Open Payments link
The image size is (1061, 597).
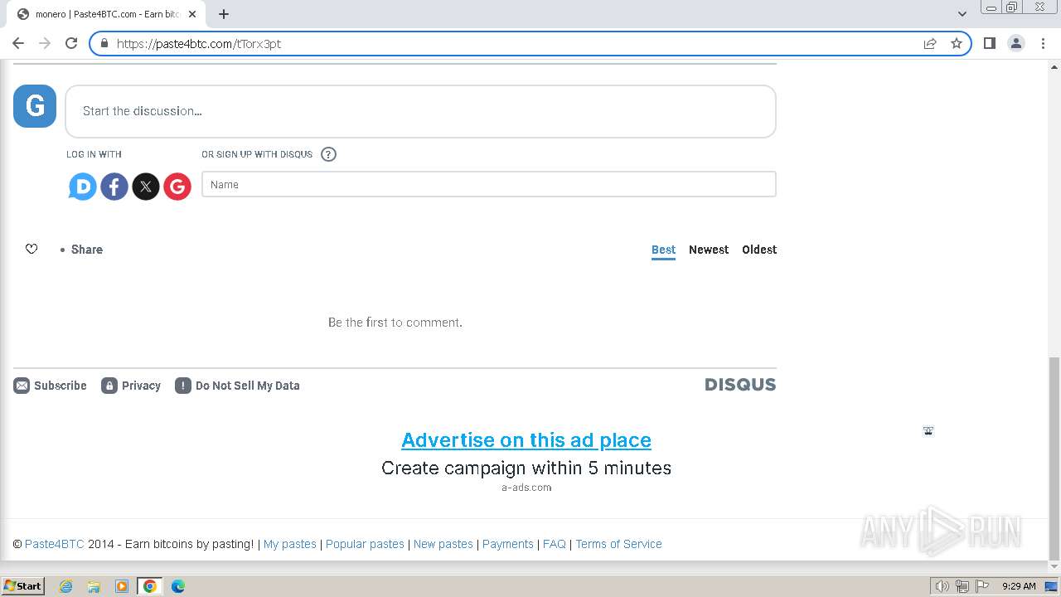(x=508, y=544)
